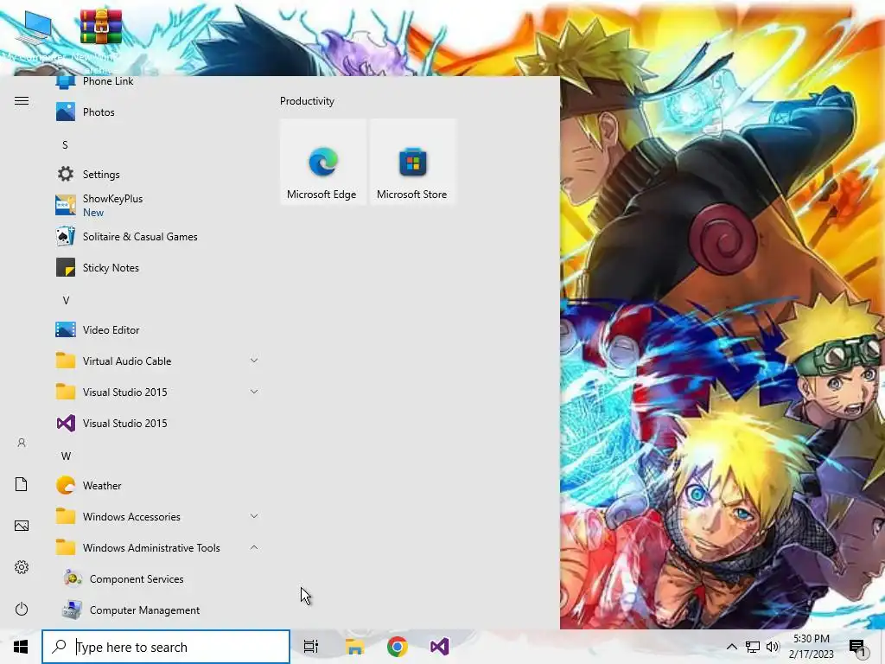Image resolution: width=885 pixels, height=664 pixels.
Task: Click the taskbar search box
Action: tap(166, 647)
